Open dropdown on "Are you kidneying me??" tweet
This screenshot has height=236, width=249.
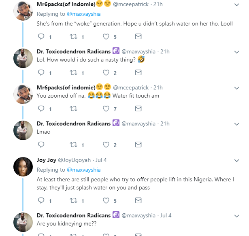[x=237, y=216]
